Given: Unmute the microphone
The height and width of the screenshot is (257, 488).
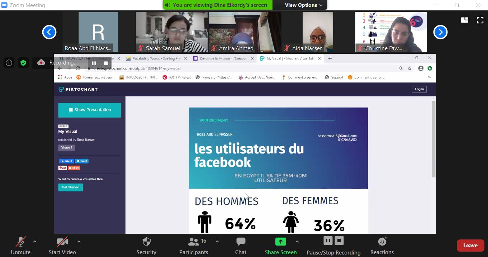Looking at the screenshot, I should click(20, 242).
